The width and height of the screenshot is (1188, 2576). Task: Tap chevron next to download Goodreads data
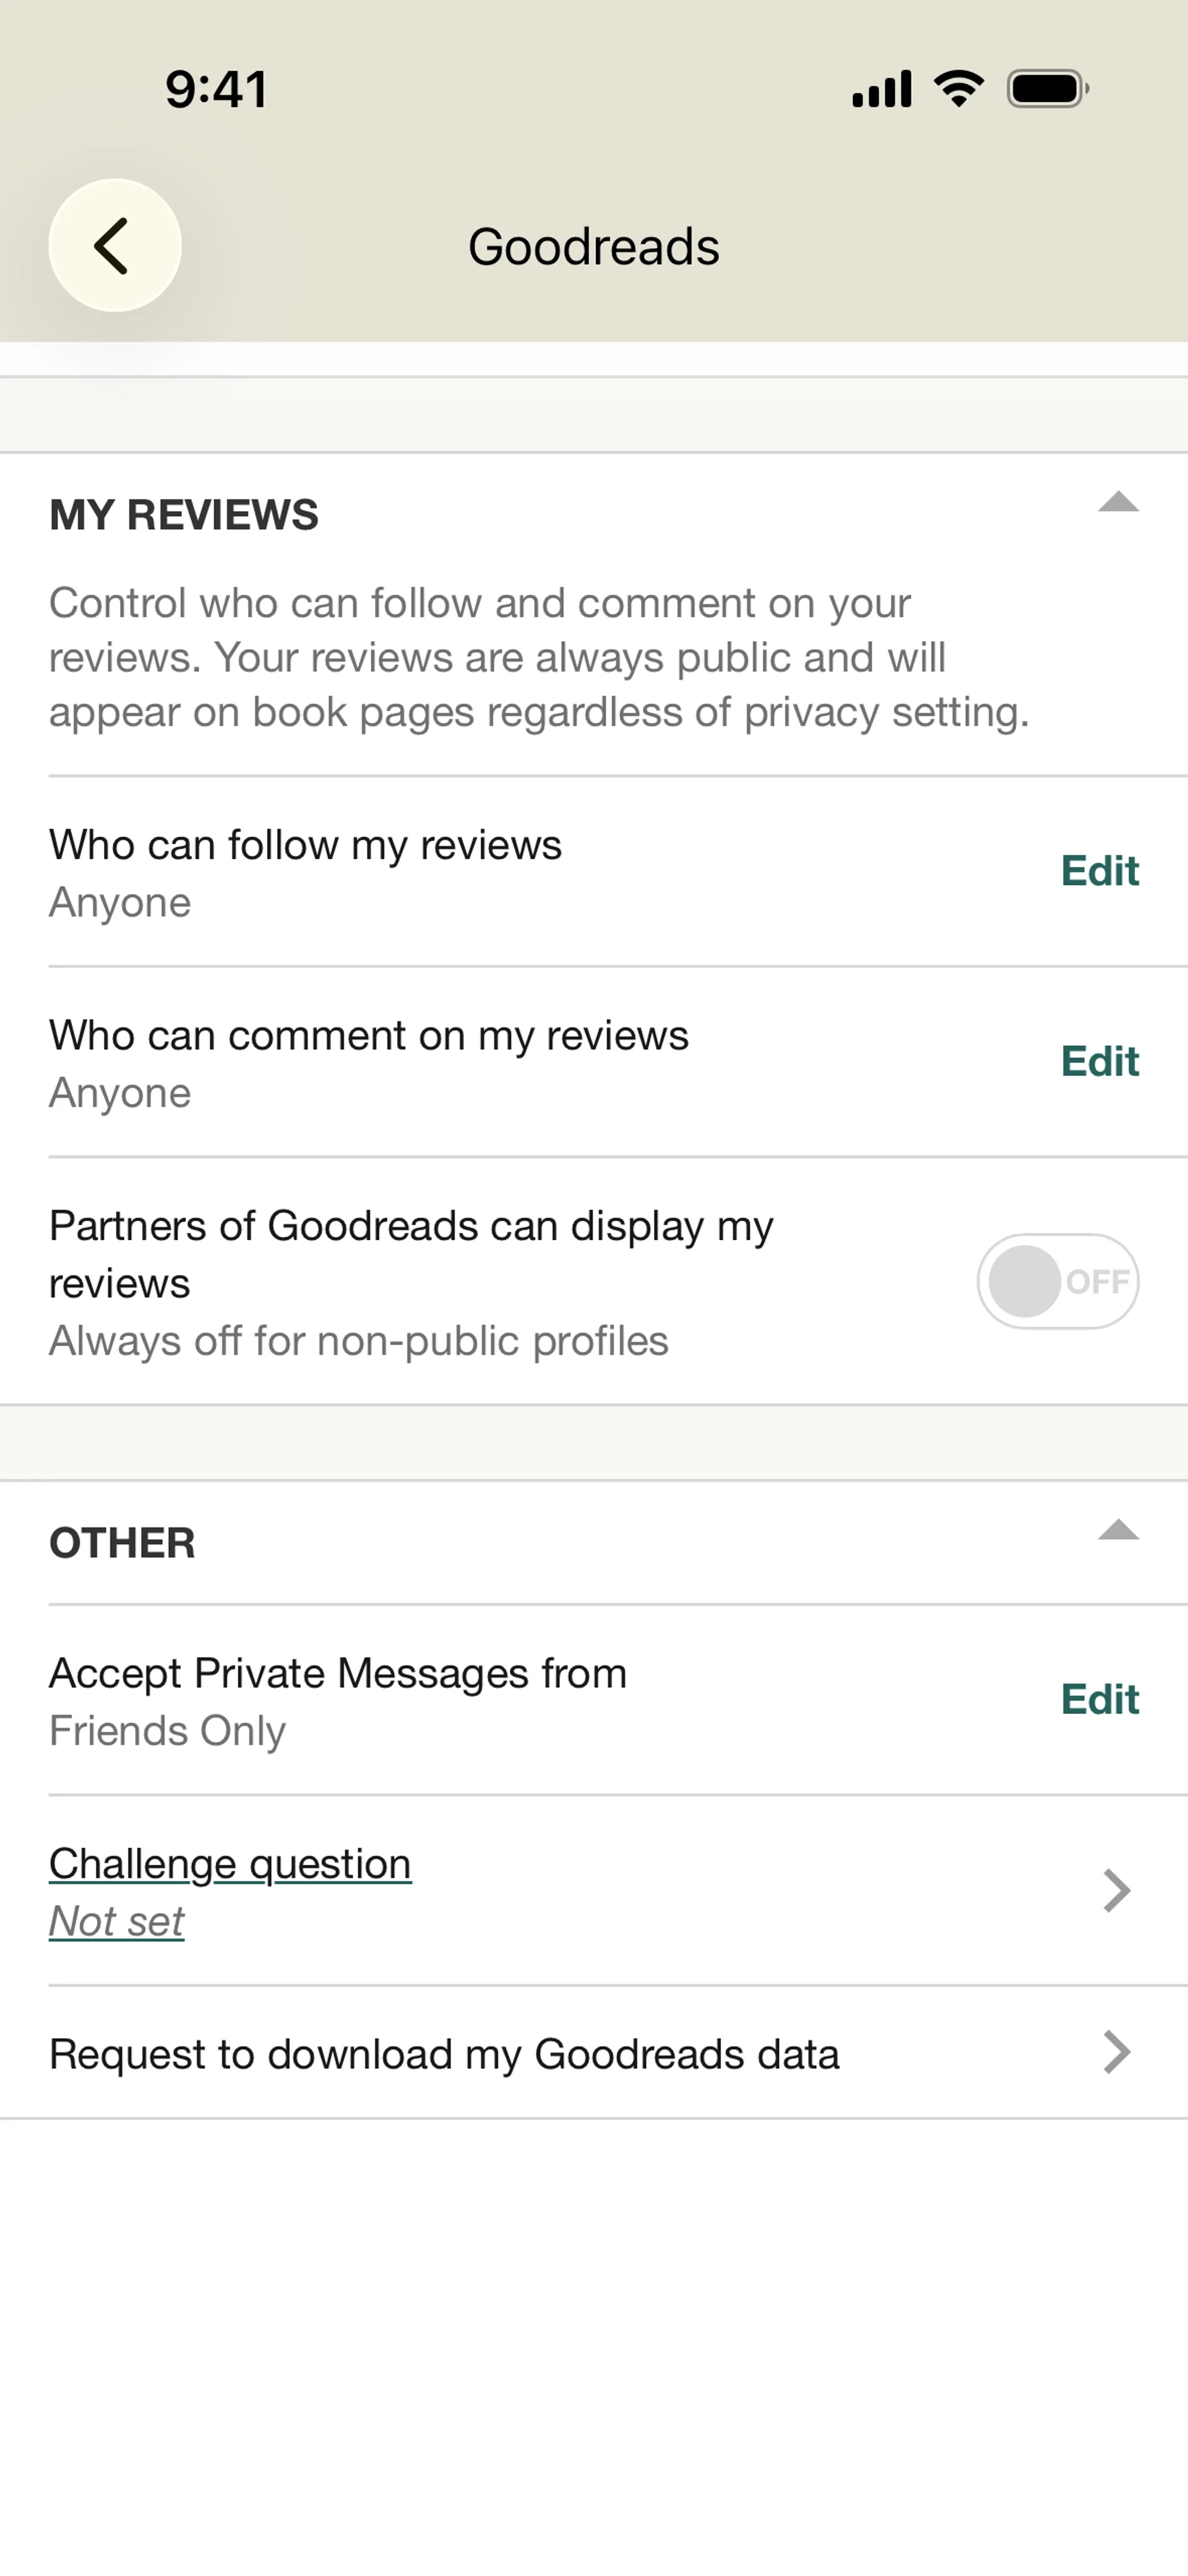[1116, 2052]
